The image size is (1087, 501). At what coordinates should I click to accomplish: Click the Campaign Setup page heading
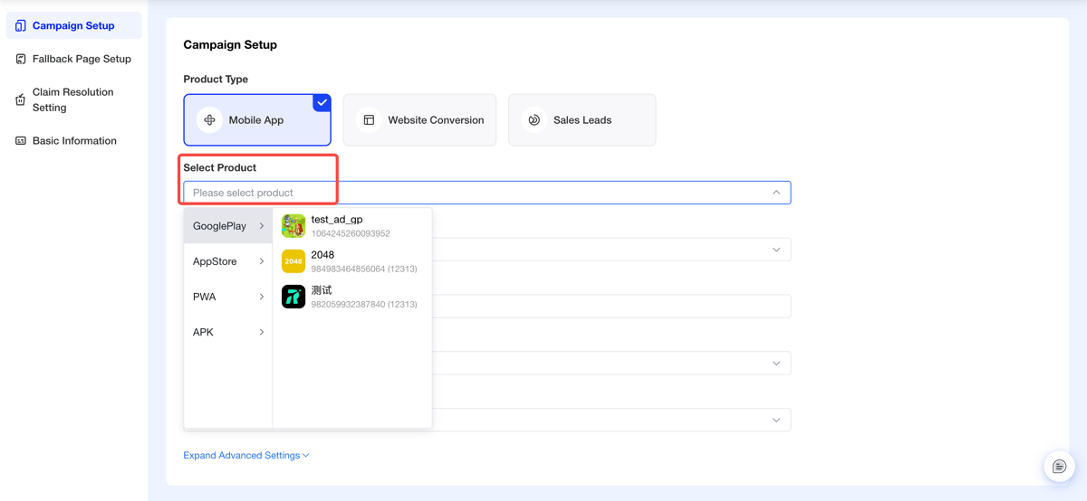[x=230, y=44]
